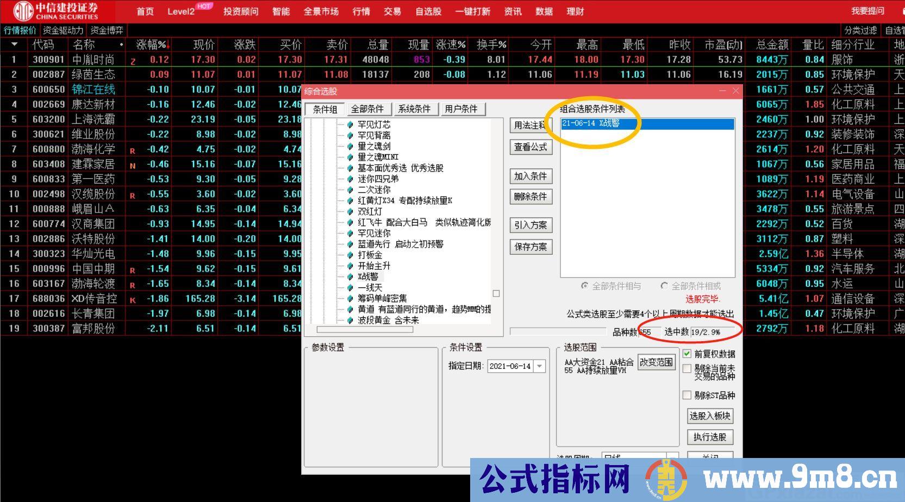Select the 全部条件相或 radio button
905x502 pixels.
point(664,286)
